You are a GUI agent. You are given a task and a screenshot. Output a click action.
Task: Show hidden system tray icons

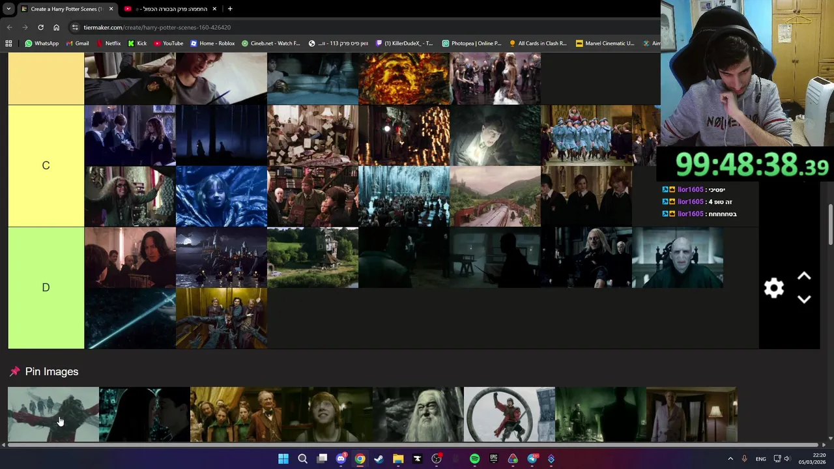[x=730, y=459]
